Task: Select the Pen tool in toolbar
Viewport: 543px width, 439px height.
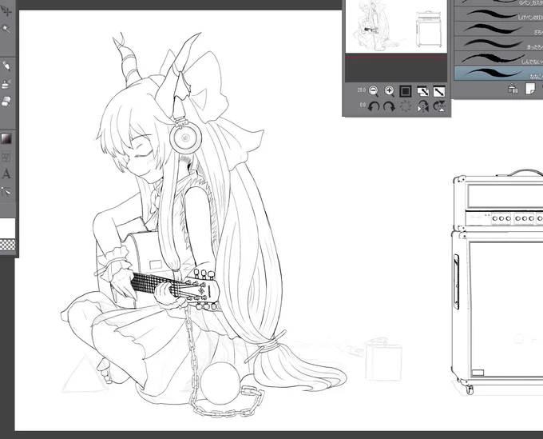Action: 6,66
